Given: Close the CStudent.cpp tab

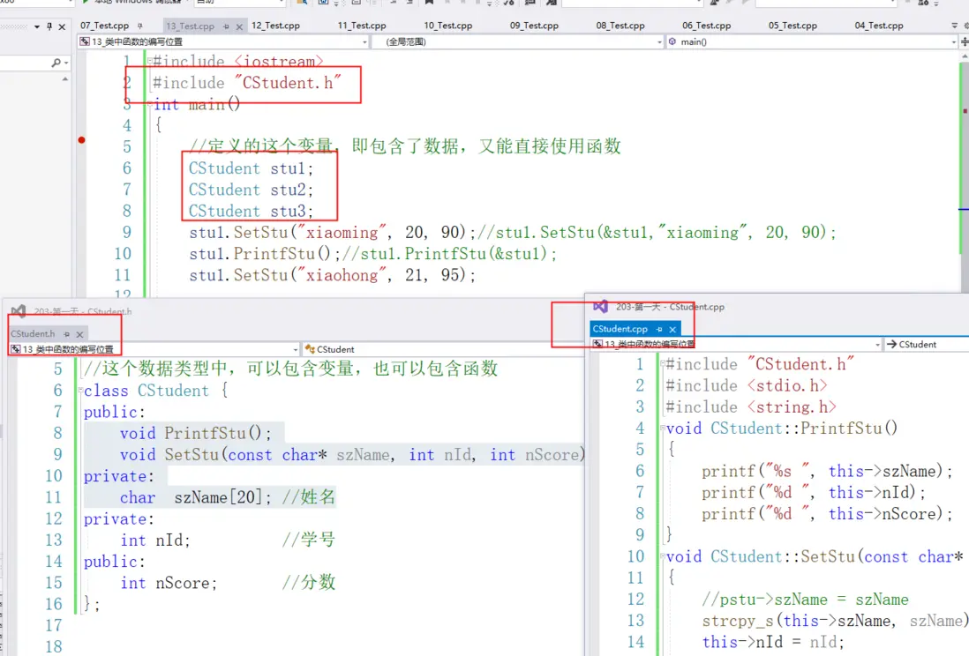Looking at the screenshot, I should coord(672,329).
